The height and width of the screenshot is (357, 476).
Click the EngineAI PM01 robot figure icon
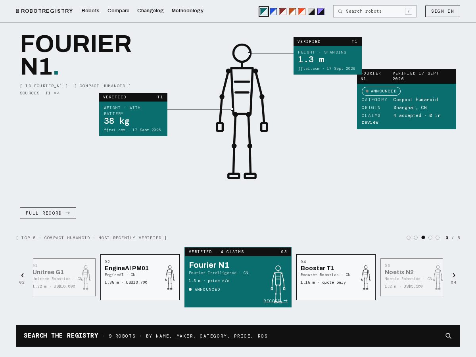click(170, 277)
